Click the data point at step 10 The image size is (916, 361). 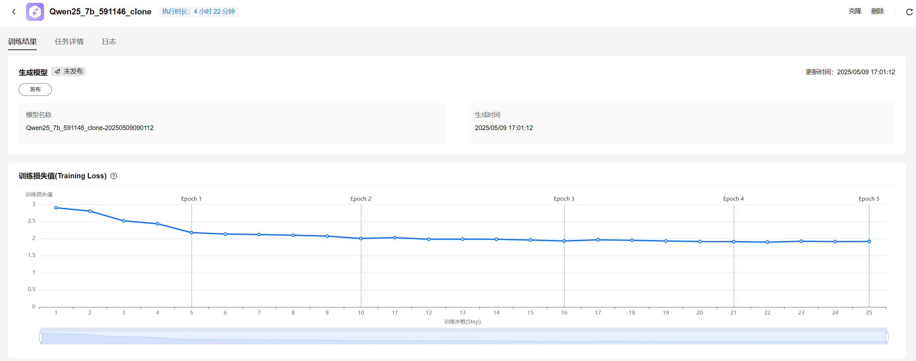[x=361, y=239]
